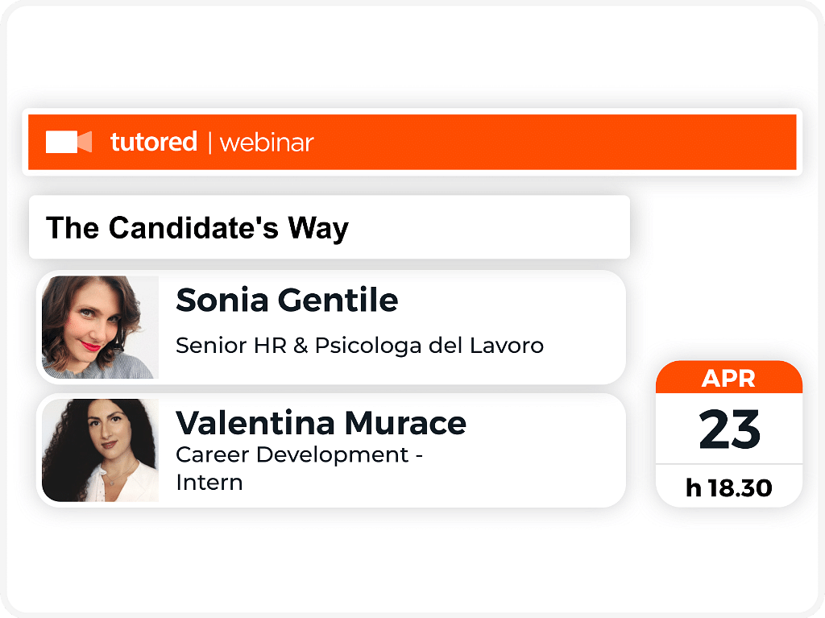The image size is (825, 618).
Task: Click the word Way in title
Action: point(318,229)
